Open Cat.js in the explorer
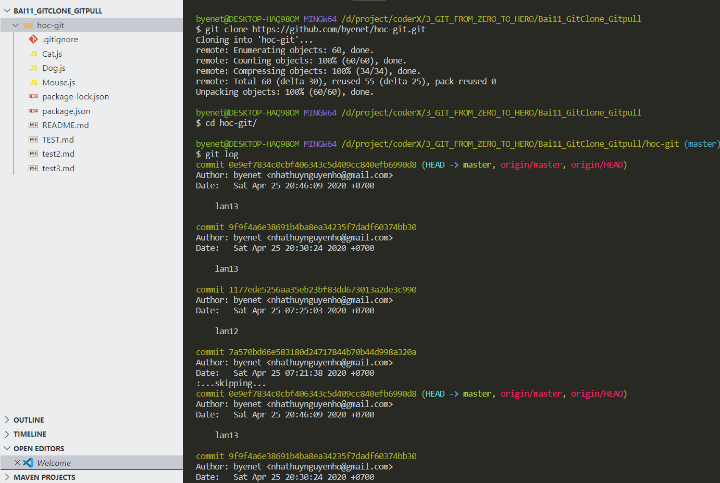The width and height of the screenshot is (720, 483). 52,54
